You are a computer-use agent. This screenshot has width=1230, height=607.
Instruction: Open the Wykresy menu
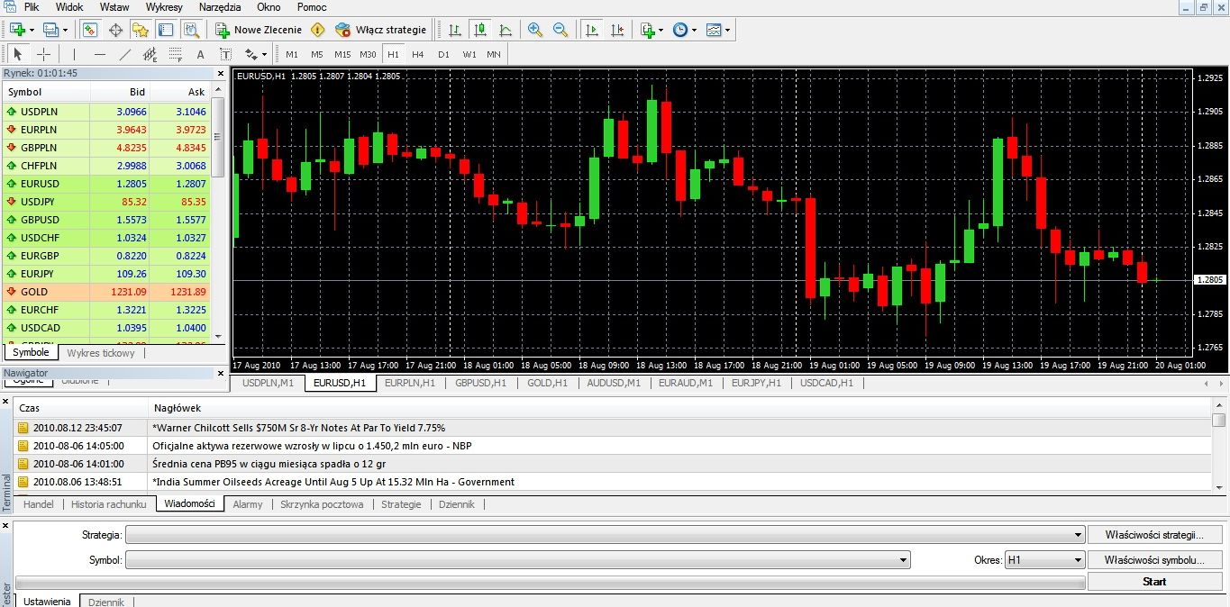click(x=163, y=7)
